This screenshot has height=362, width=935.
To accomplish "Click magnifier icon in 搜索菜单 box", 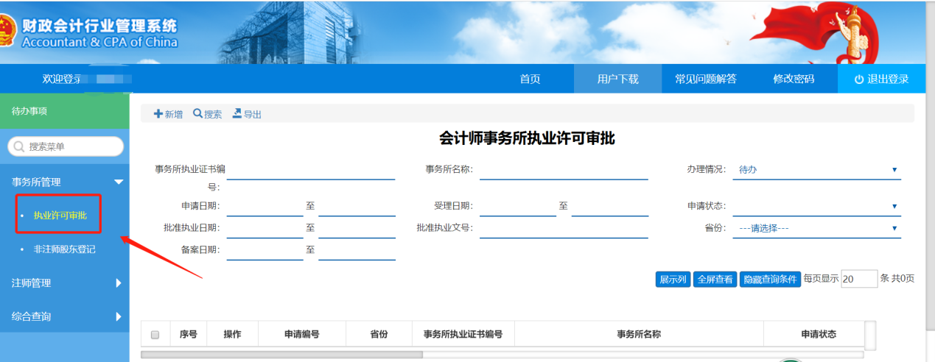I will pyautogui.click(x=18, y=147).
